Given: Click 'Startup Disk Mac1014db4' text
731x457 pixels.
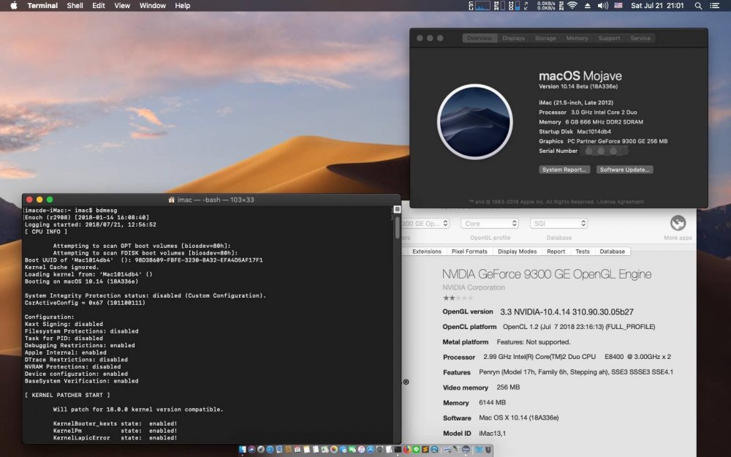Looking at the screenshot, I should 575,132.
